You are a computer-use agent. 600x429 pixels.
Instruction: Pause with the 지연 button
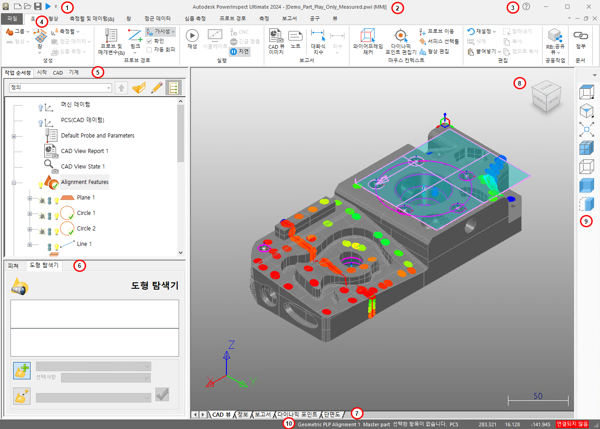pos(240,51)
